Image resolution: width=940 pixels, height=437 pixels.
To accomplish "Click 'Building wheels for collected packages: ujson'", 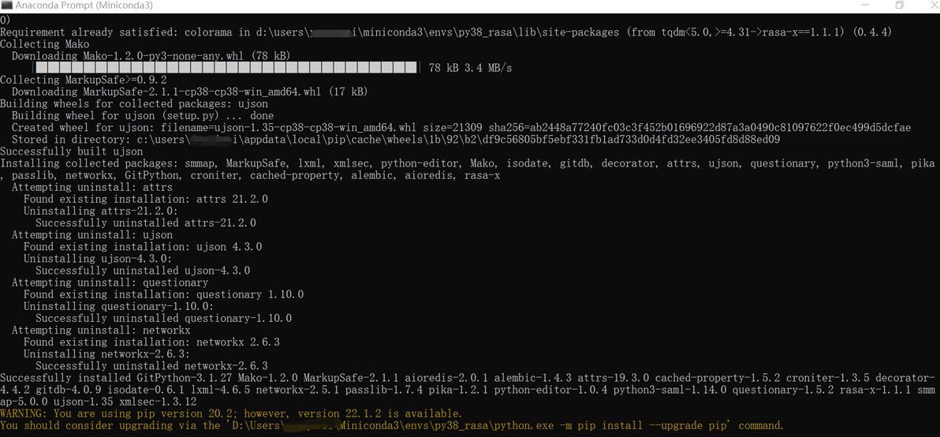I will click(x=134, y=103).
